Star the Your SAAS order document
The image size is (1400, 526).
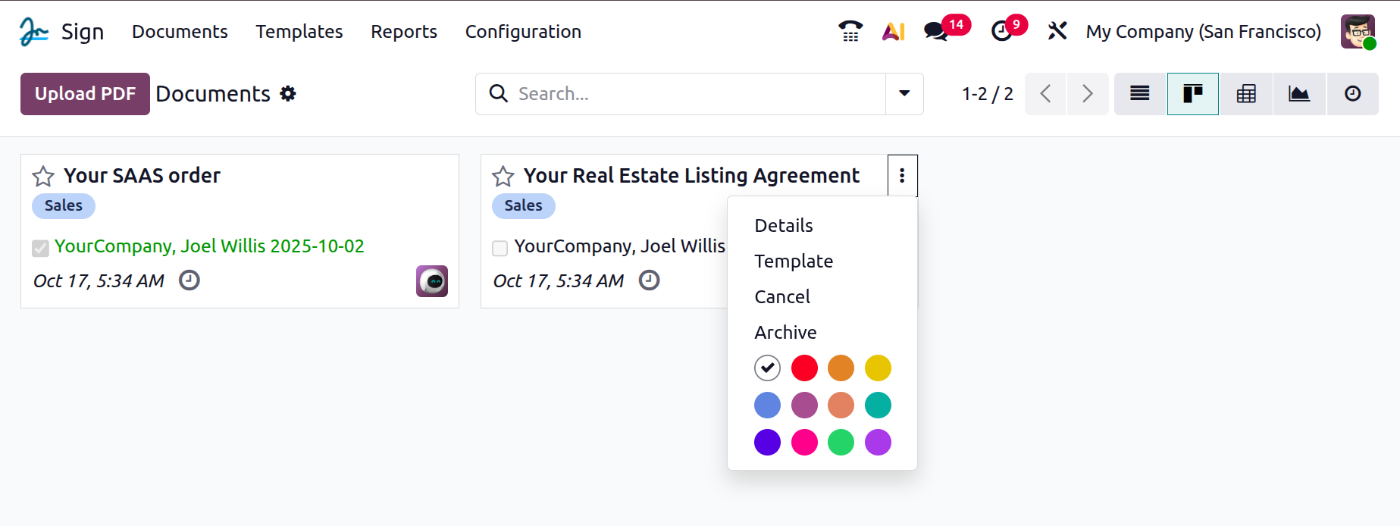pos(43,177)
